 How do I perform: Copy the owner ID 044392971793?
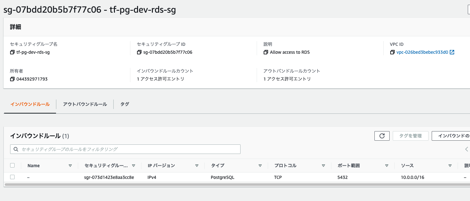(x=12, y=79)
